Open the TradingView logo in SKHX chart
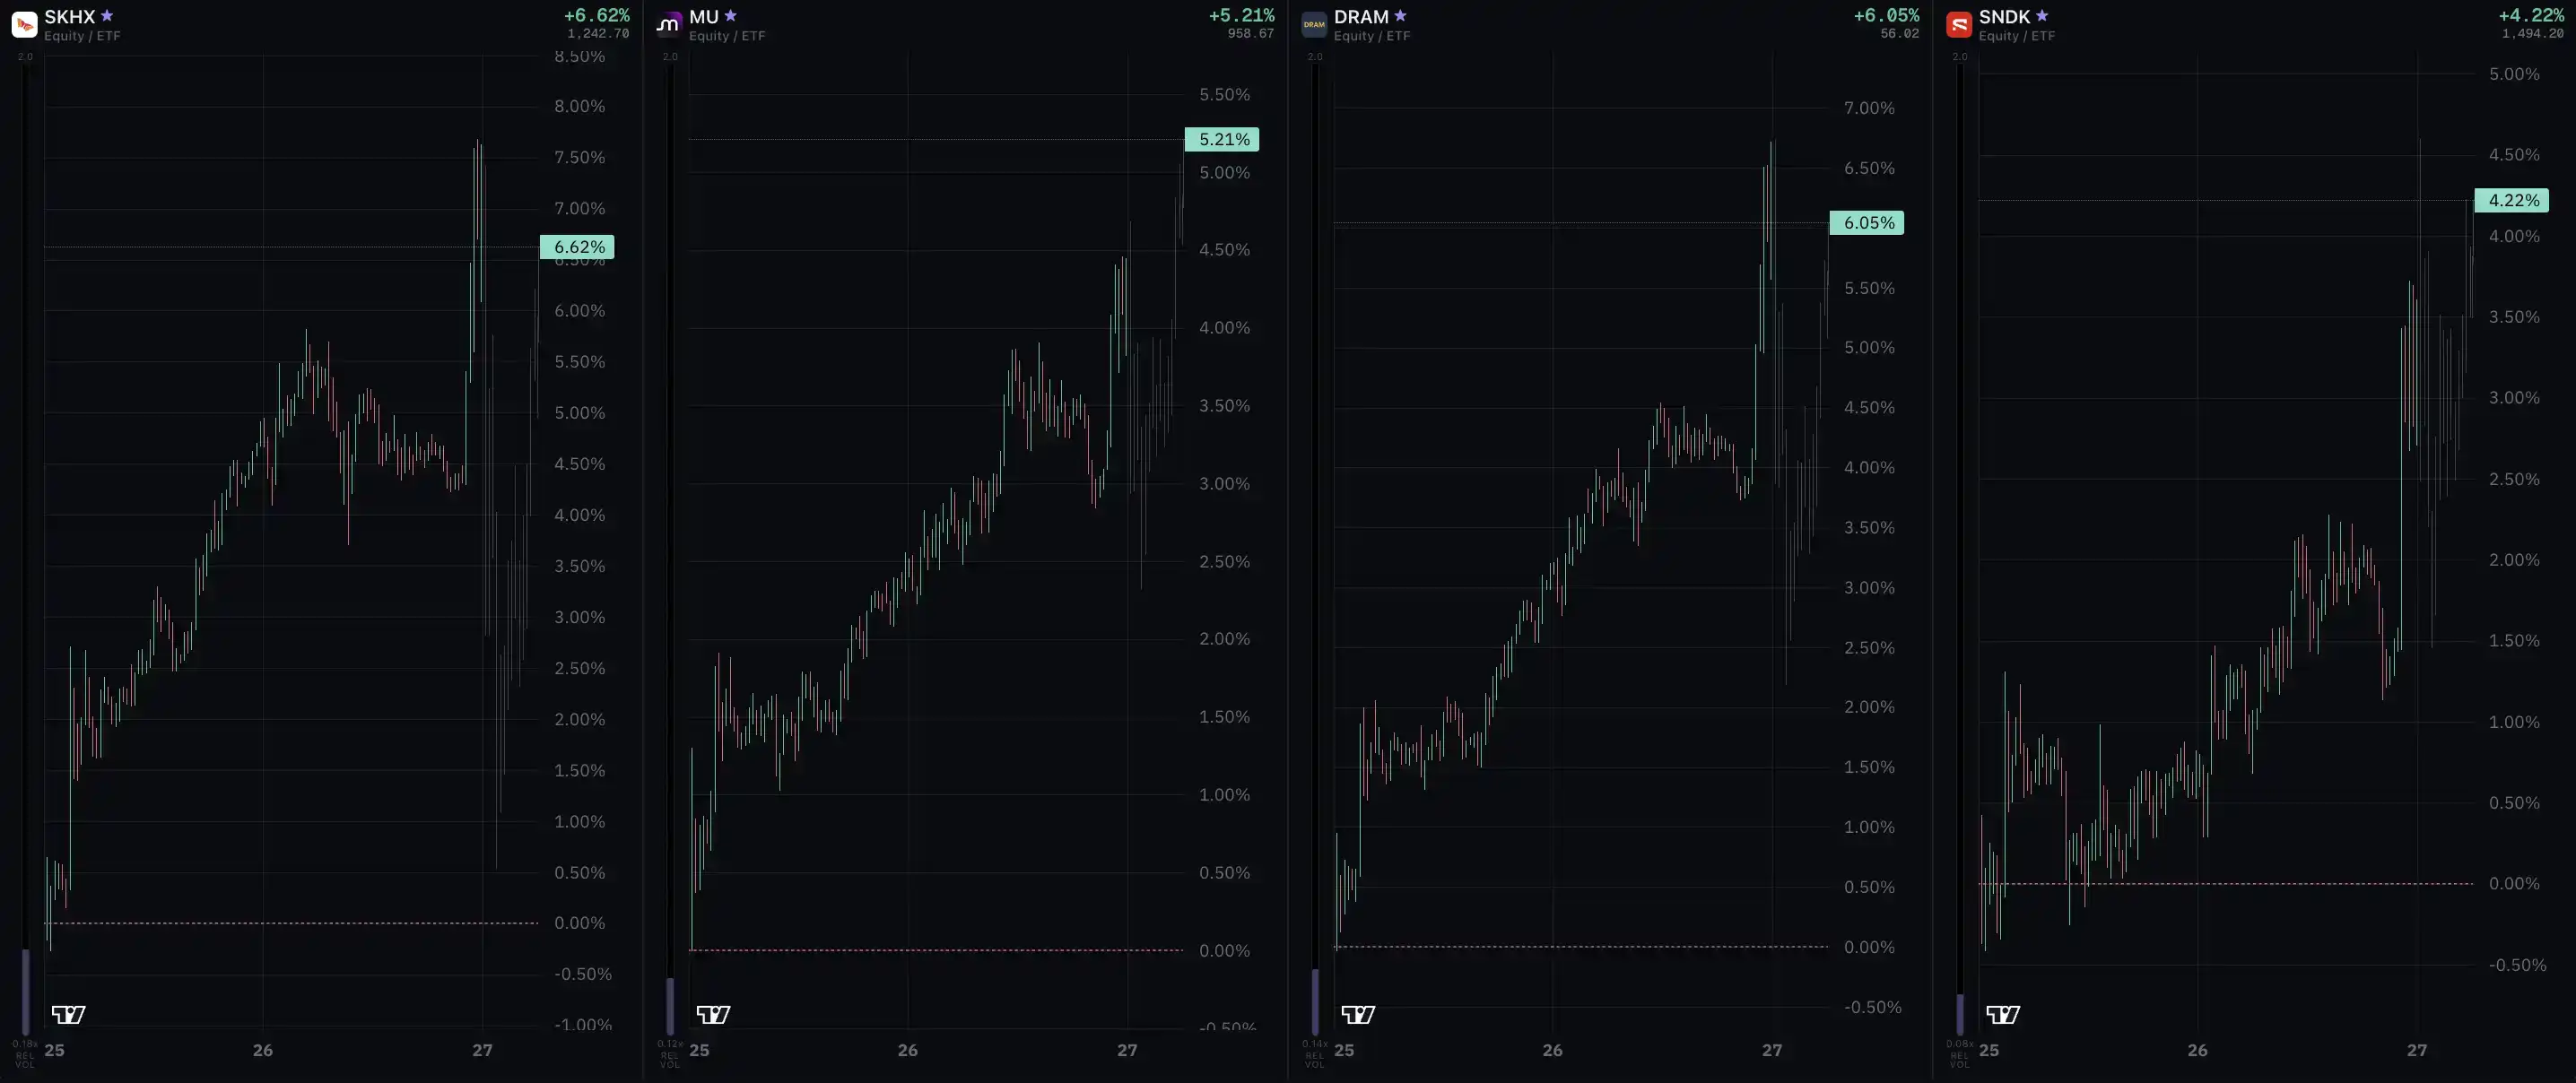Image resolution: width=2576 pixels, height=1083 pixels. coord(68,1015)
